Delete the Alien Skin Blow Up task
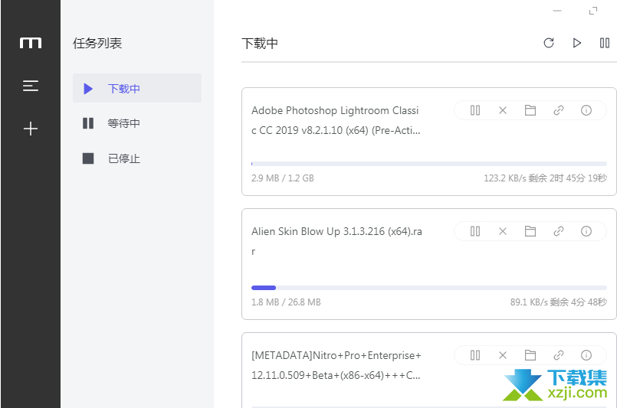Viewport: 617px width, 408px height. 503,231
